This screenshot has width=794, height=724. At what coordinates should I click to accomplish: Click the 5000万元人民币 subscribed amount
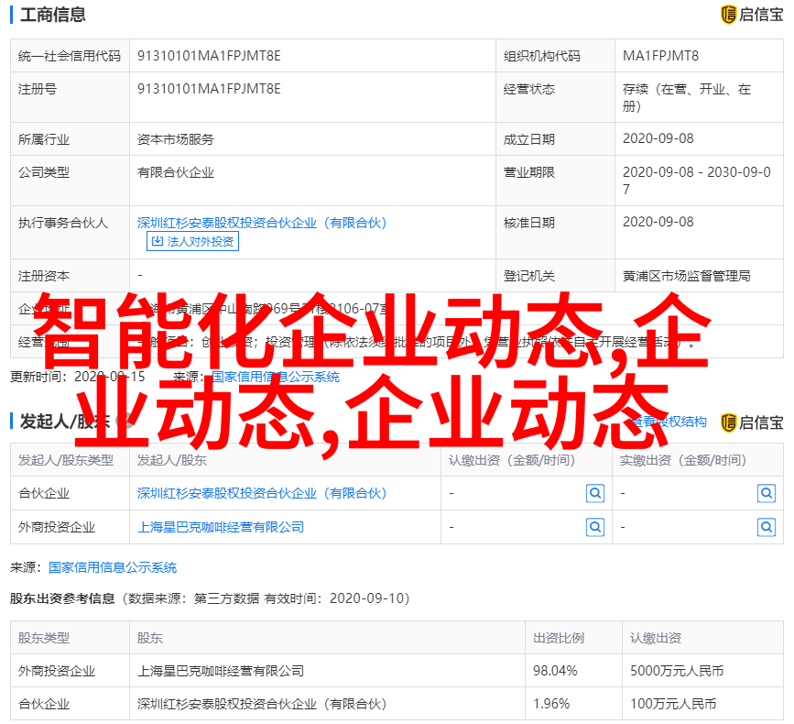[x=677, y=671]
